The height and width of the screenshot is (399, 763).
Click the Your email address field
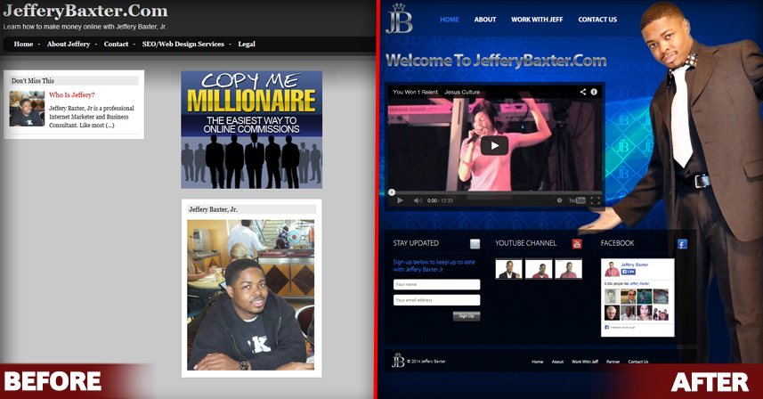(436, 300)
